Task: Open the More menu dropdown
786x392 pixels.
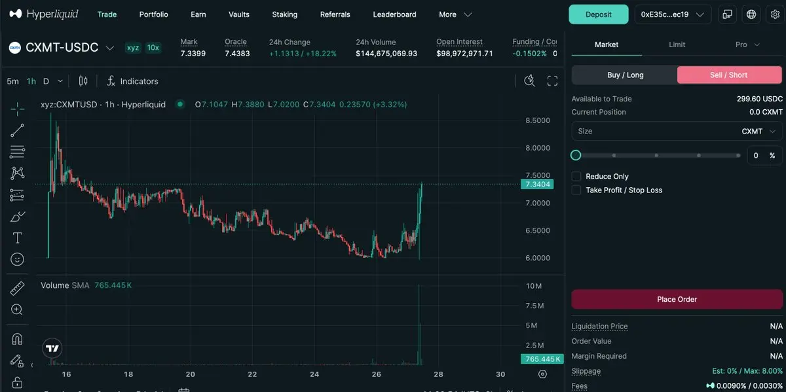Action: 455,14
